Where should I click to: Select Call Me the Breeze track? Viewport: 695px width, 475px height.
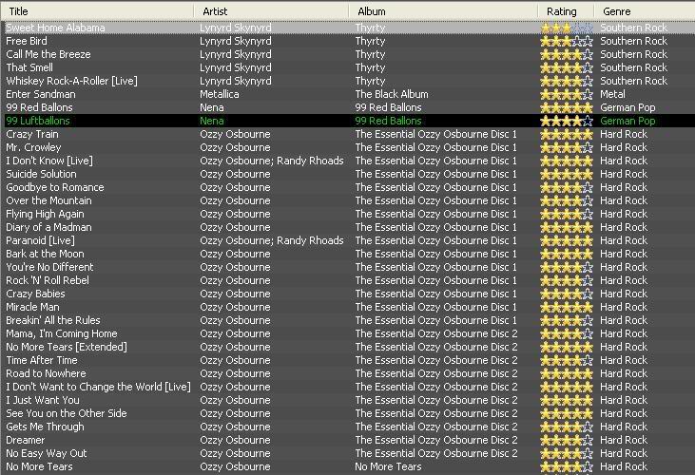click(x=48, y=54)
